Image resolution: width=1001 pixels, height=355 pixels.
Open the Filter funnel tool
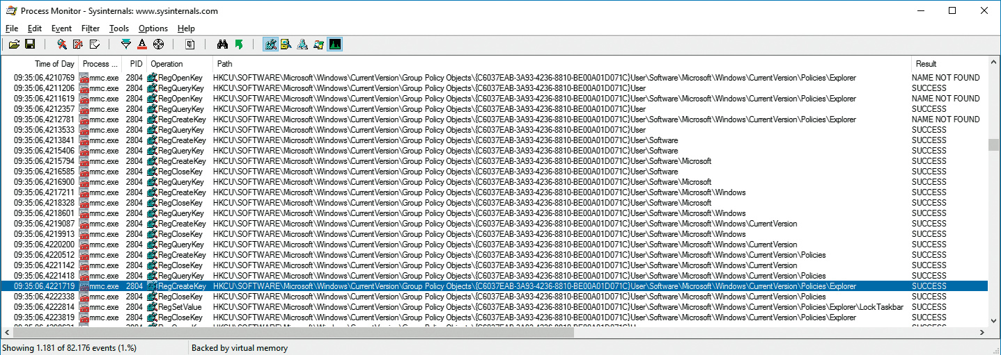pos(125,44)
